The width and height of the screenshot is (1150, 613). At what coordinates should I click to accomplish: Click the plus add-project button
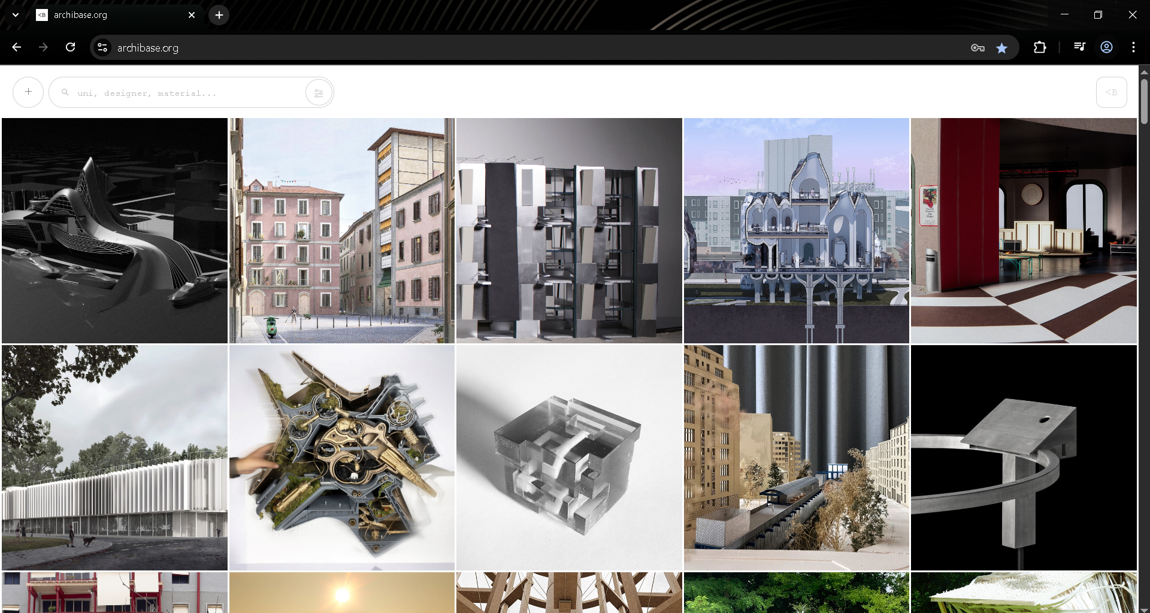(28, 92)
